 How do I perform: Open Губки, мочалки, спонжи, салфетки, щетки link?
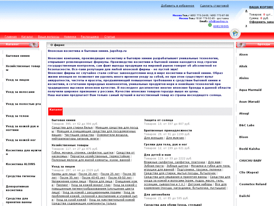[83, 153]
